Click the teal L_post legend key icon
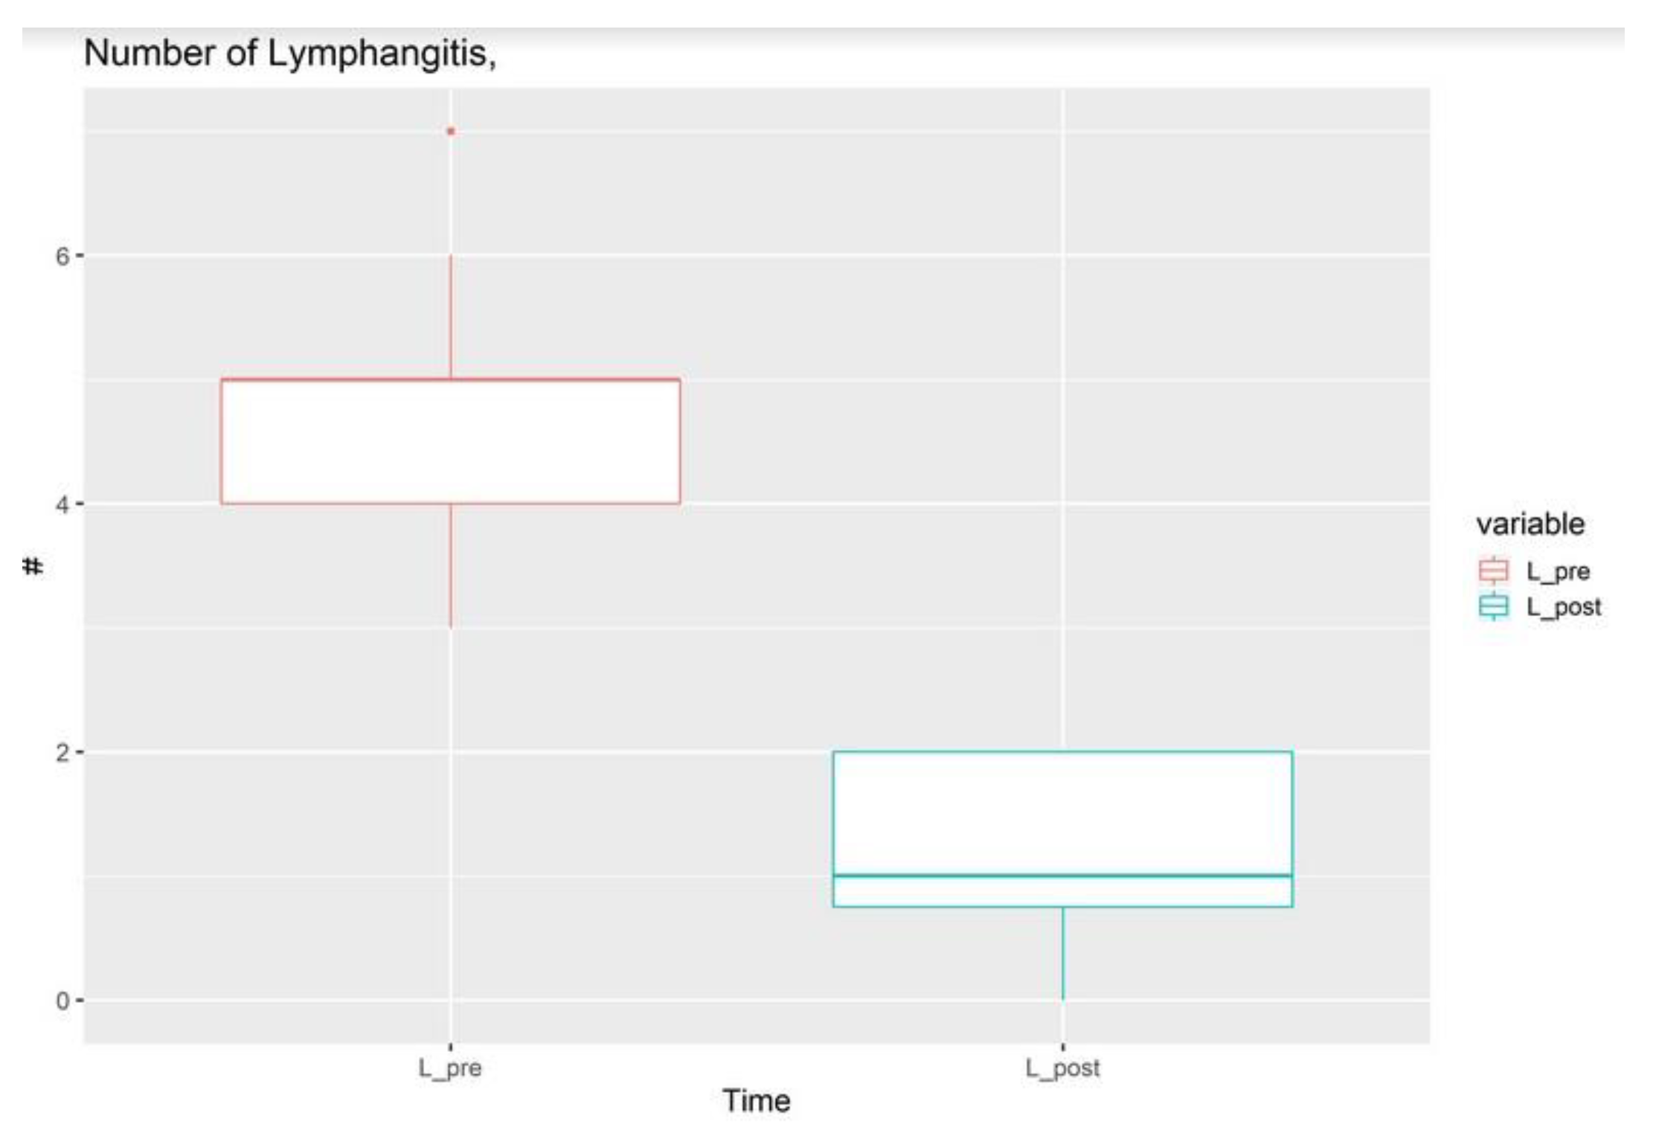The width and height of the screenshot is (1653, 1139). coord(1493,606)
